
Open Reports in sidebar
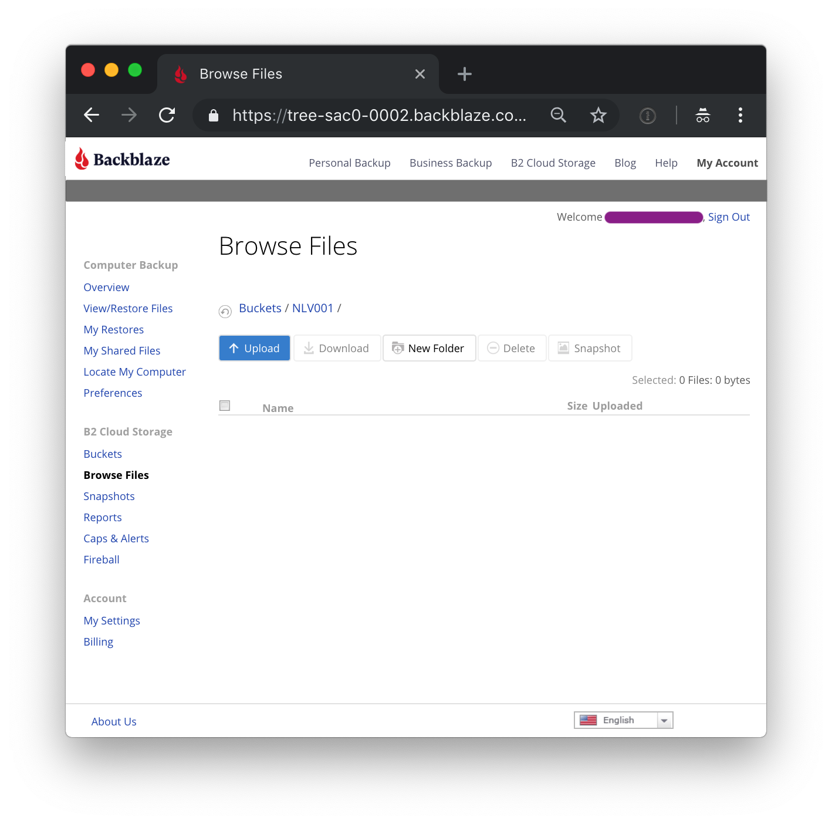(x=103, y=518)
